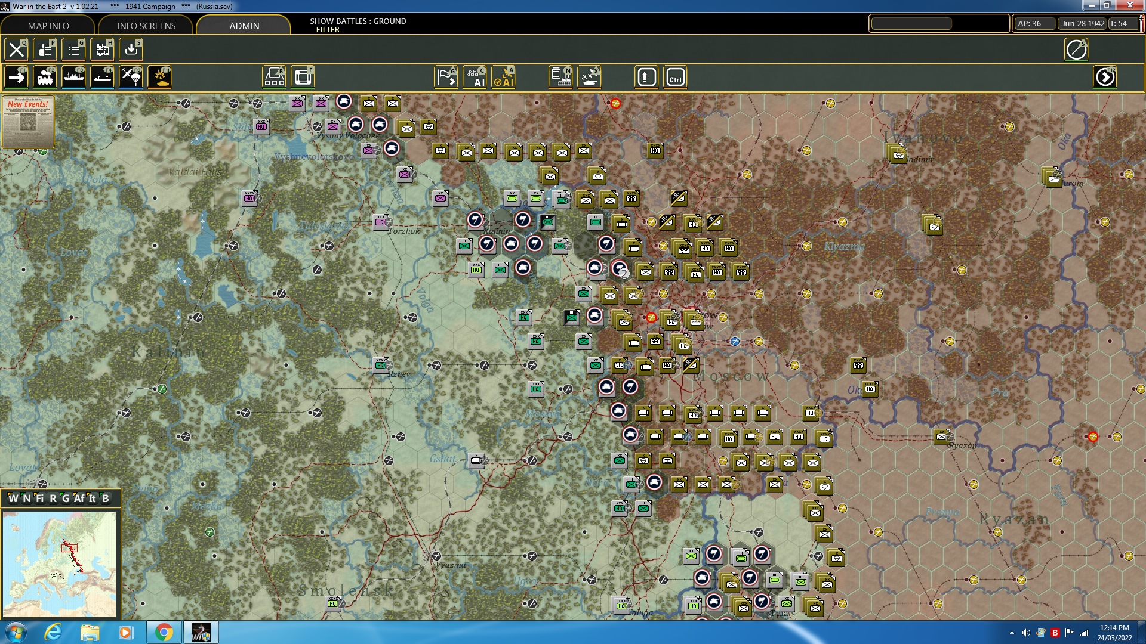
Task: Click the Shift arrow key icon
Action: coord(646,78)
